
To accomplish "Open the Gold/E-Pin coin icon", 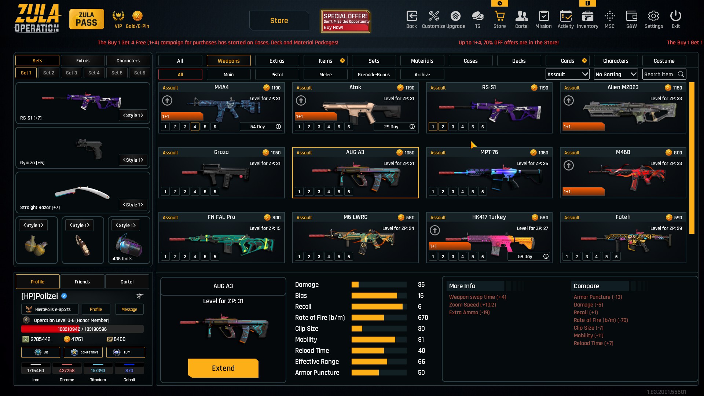I will [137, 16].
